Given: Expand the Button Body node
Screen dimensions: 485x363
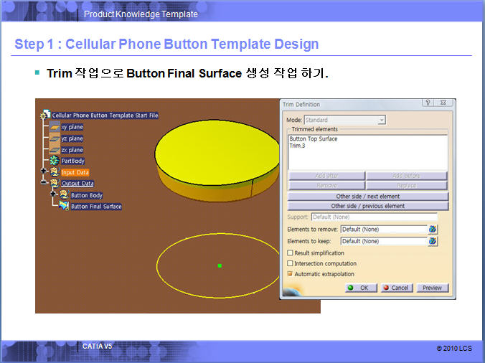Looking at the screenshot, I should [54, 195].
